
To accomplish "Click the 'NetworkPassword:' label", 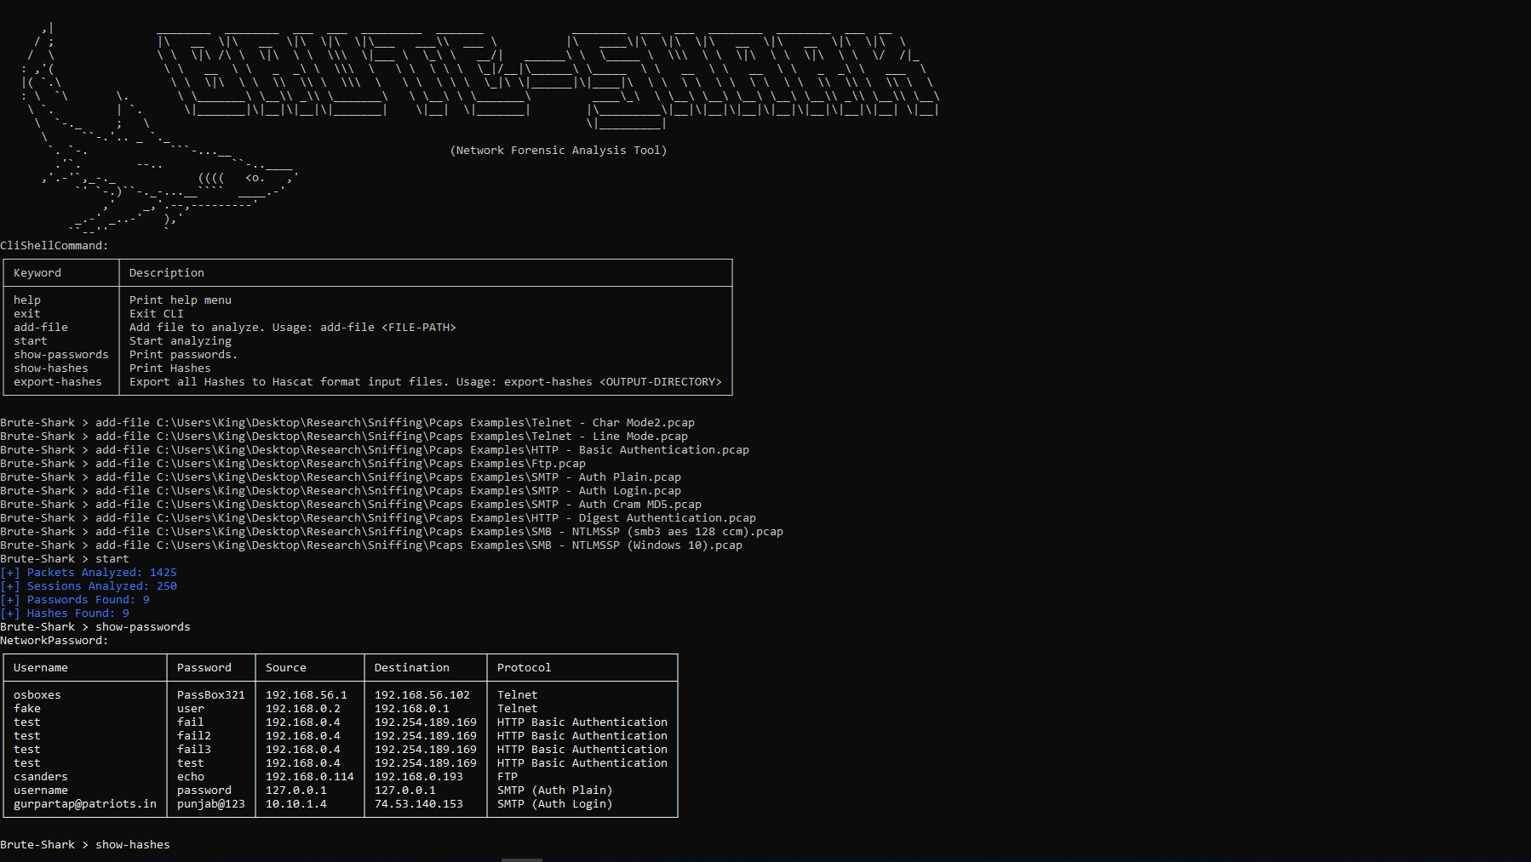I will 54,641.
